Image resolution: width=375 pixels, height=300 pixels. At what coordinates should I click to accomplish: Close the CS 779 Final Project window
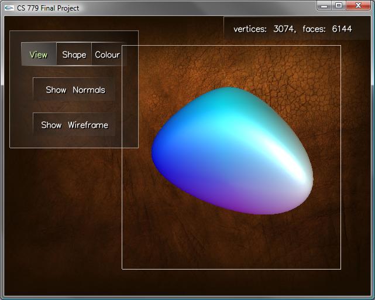[x=358, y=5]
